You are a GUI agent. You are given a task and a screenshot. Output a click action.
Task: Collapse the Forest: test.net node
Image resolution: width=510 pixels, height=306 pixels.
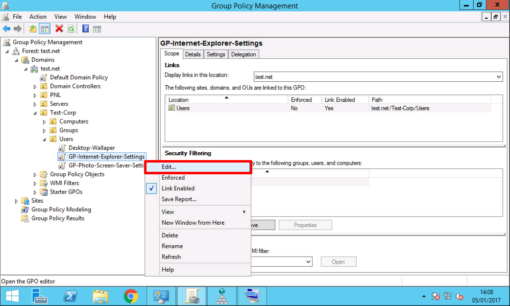click(7, 51)
